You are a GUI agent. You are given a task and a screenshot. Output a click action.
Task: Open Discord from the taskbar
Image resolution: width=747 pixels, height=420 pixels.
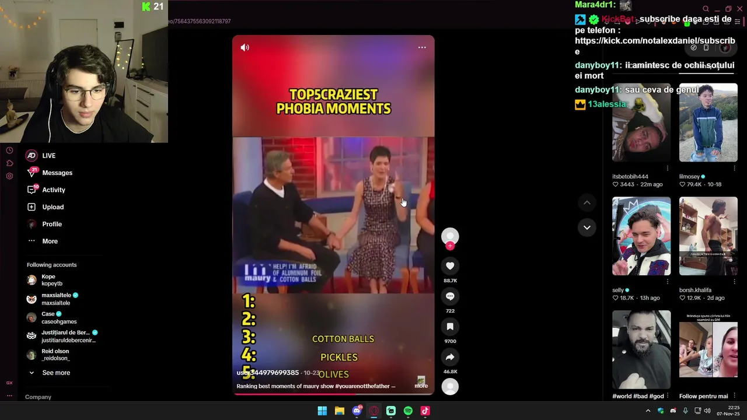pos(357,411)
